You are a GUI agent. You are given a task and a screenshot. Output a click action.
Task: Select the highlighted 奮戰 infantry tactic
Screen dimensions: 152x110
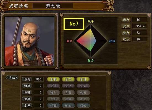pyautogui.click(x=53, y=79)
